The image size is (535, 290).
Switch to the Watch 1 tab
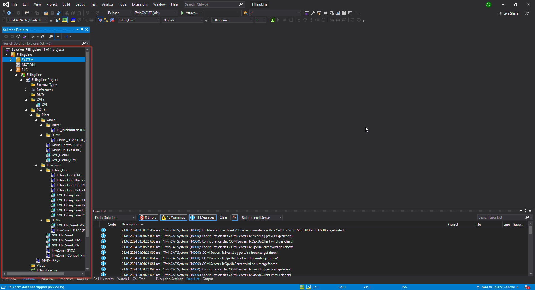(x=123, y=279)
